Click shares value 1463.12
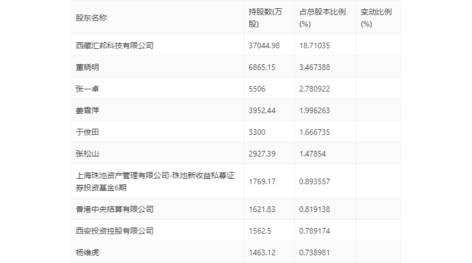 [x=262, y=252]
